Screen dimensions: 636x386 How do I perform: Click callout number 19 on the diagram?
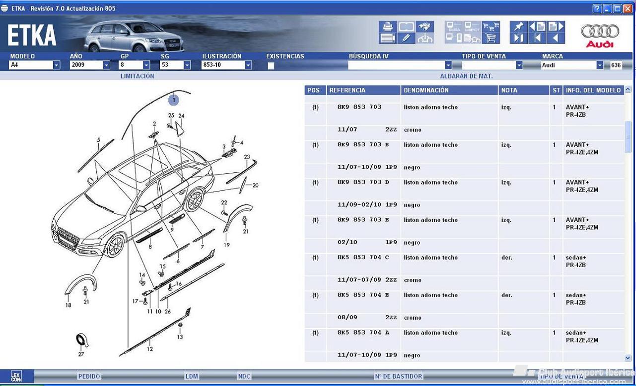[x=226, y=245]
